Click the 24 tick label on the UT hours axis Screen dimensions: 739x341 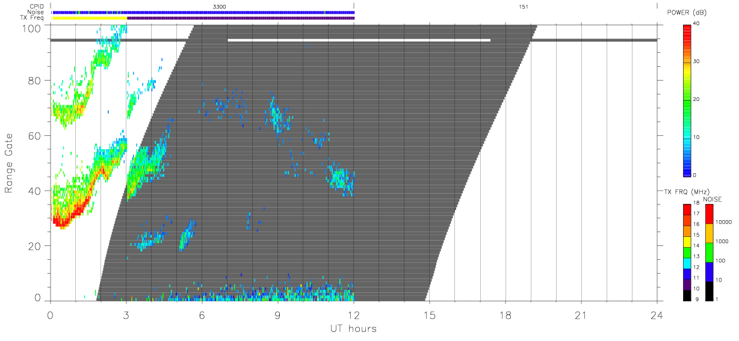coord(657,315)
